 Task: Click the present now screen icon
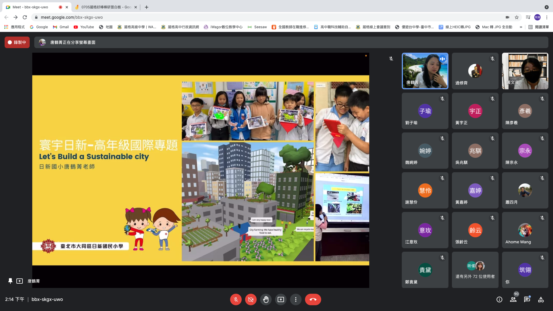click(x=281, y=299)
